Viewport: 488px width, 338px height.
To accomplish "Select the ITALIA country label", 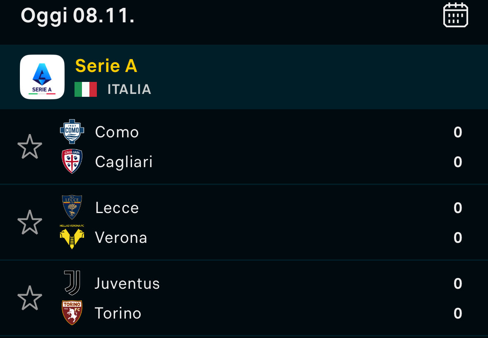I will click(129, 89).
